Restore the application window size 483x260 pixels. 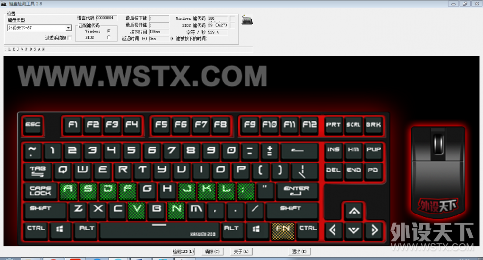465,4
